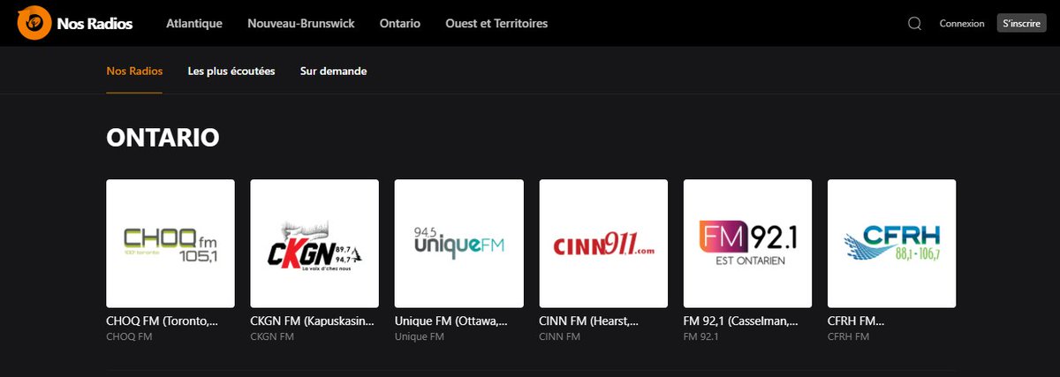Click the gray CINN FM subtitle
Image resolution: width=1060 pixels, height=377 pixels.
tap(560, 337)
